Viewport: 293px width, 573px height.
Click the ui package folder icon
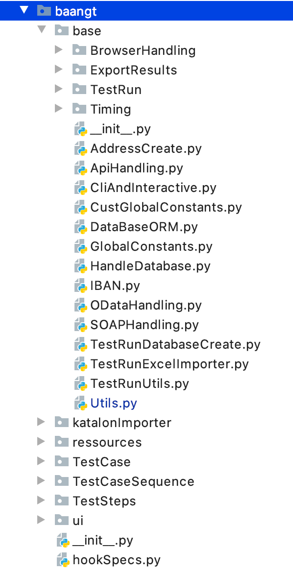(x=61, y=521)
